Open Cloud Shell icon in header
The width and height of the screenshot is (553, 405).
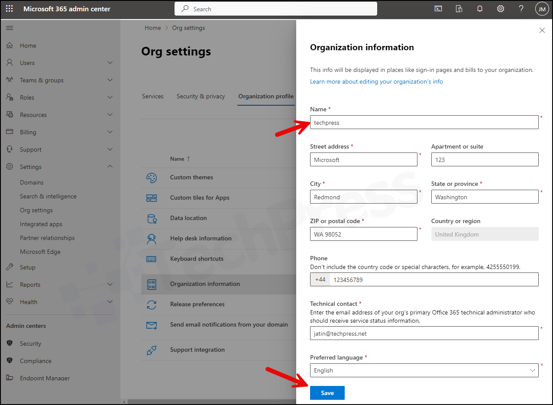[x=438, y=9]
